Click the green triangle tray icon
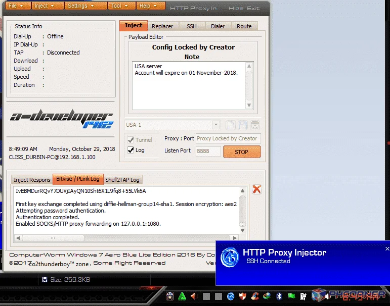The height and width of the screenshot is (306, 390). click(x=182, y=296)
